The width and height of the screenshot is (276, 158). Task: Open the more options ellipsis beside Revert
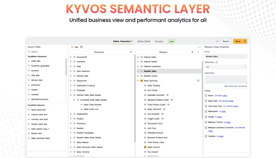218,41
